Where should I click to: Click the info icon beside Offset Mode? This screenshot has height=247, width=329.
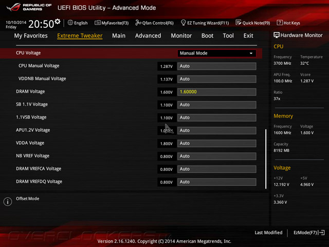(8, 202)
